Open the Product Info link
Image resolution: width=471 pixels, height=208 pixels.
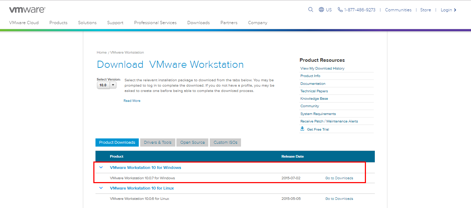click(x=310, y=76)
